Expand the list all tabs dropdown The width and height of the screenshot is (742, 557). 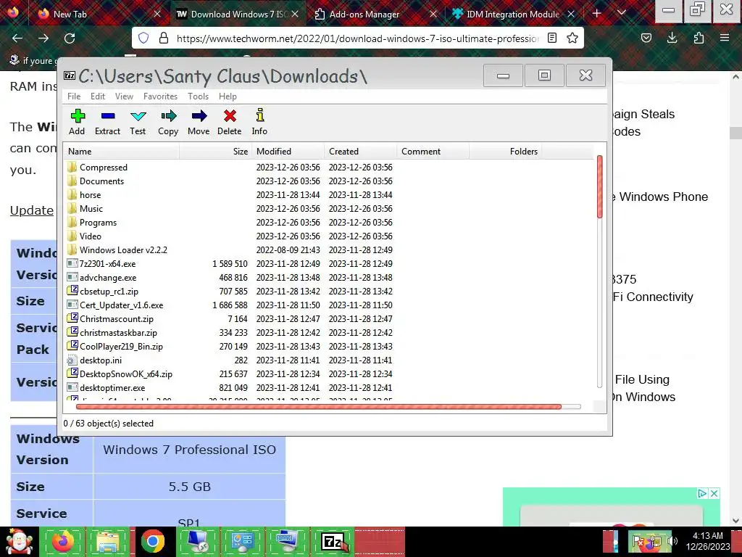point(622,13)
